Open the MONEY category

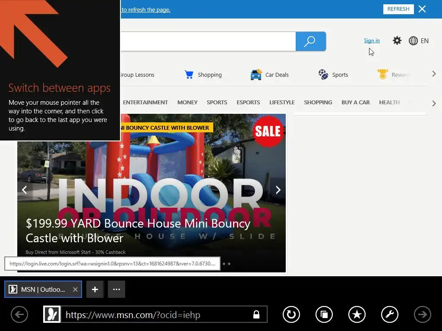[187, 103]
